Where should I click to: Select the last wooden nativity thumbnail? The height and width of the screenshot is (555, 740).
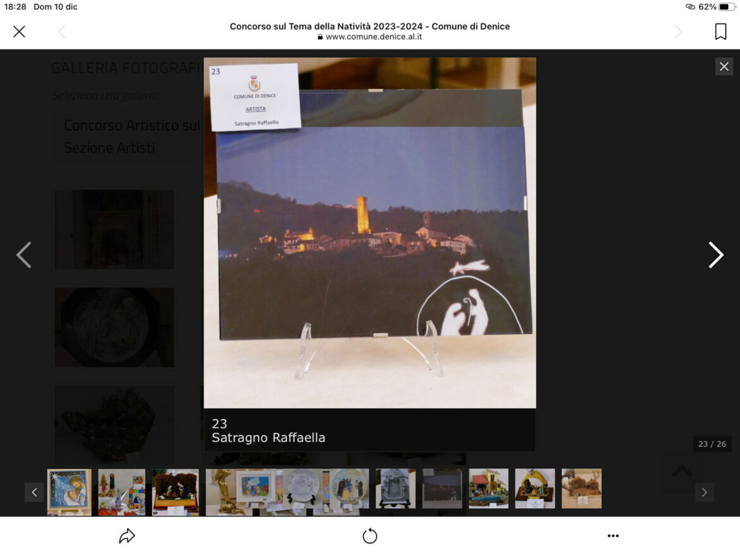click(x=581, y=489)
